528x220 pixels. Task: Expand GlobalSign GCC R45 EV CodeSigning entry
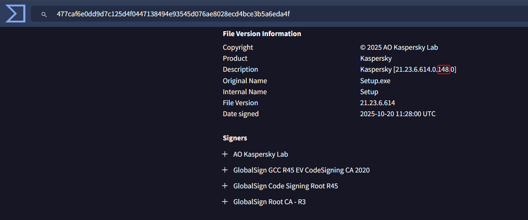225,170
